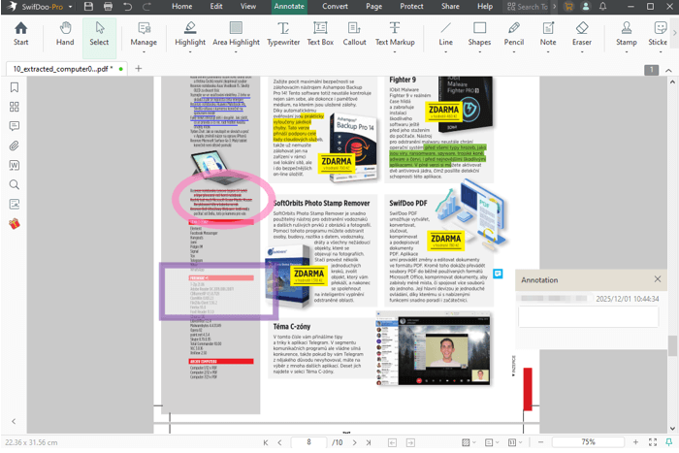Open the page layout dropdown in status bar
This screenshot has height=453, width=679.
(492, 442)
